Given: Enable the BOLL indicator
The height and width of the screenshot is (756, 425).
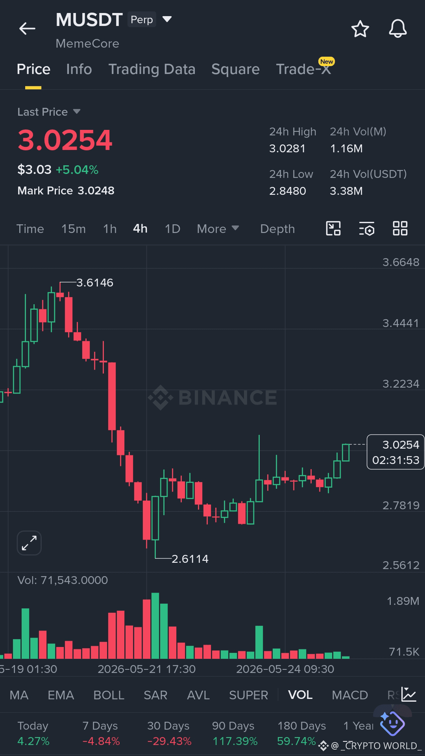Looking at the screenshot, I should 109,695.
